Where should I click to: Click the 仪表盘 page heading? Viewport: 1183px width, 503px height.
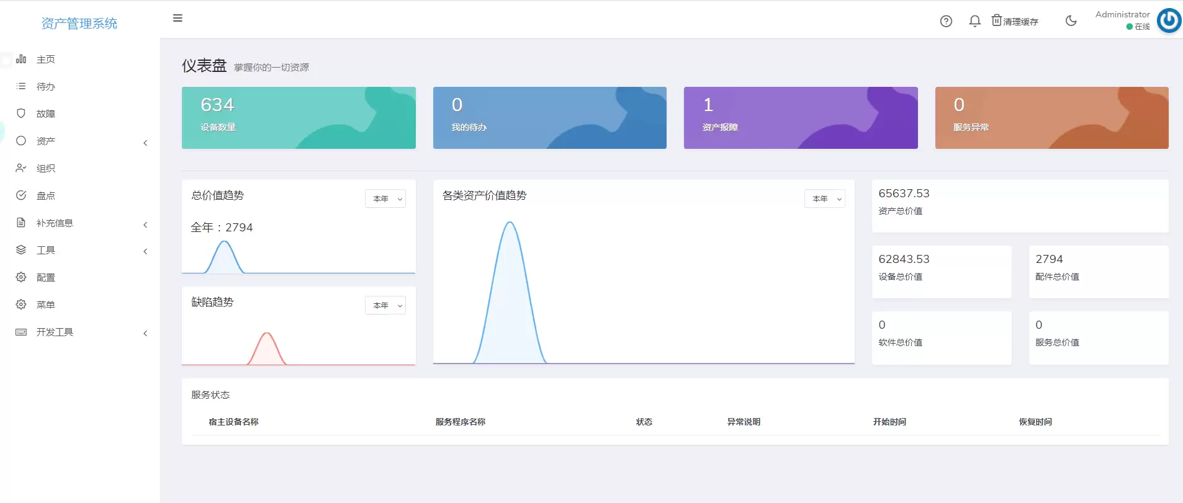(204, 66)
